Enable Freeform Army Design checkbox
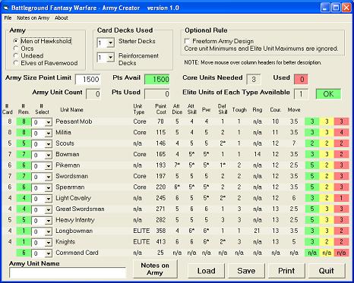Viewport: 354px width, 283px height. (188, 41)
